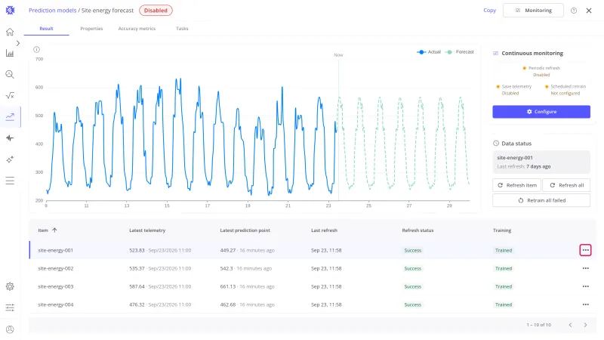Click the Save telemetry status indicator
Image resolution: width=604 pixels, height=340 pixels.
coord(514,90)
